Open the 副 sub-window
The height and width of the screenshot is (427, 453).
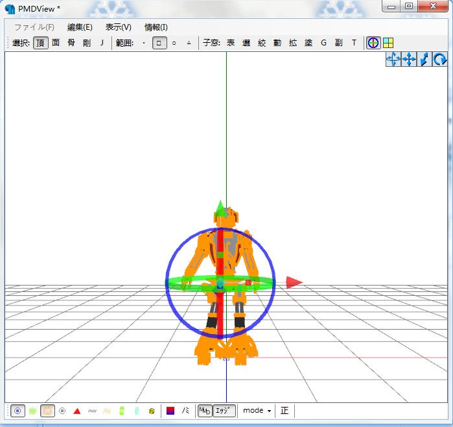pyautogui.click(x=339, y=43)
